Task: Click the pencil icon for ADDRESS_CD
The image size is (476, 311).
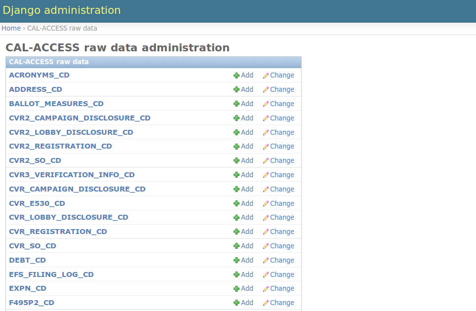Action: pos(266,90)
